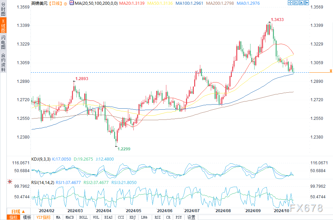Click the MA200:1.2798 value
Image resolution: width=333 pixels, height=220 pixels.
(x=220, y=3)
